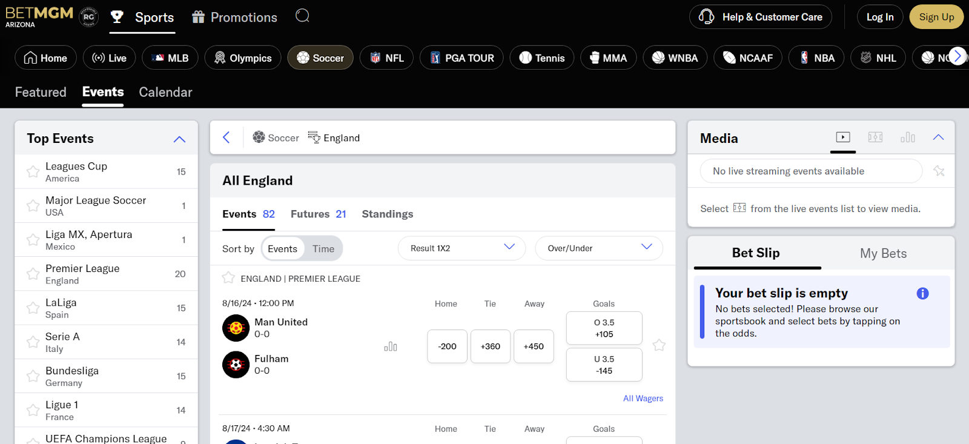Favorite the LaLiga star
Viewport: 969px width, 444px height.
click(x=33, y=308)
